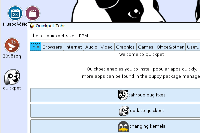Open the clapperboard media desktop icon
Screen dimensions: 200x133
pyautogui.click(x=33, y=13)
